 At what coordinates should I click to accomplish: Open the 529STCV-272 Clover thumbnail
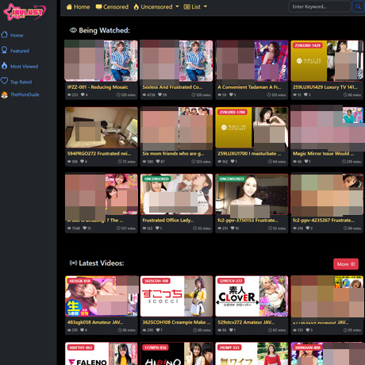pyautogui.click(x=252, y=296)
